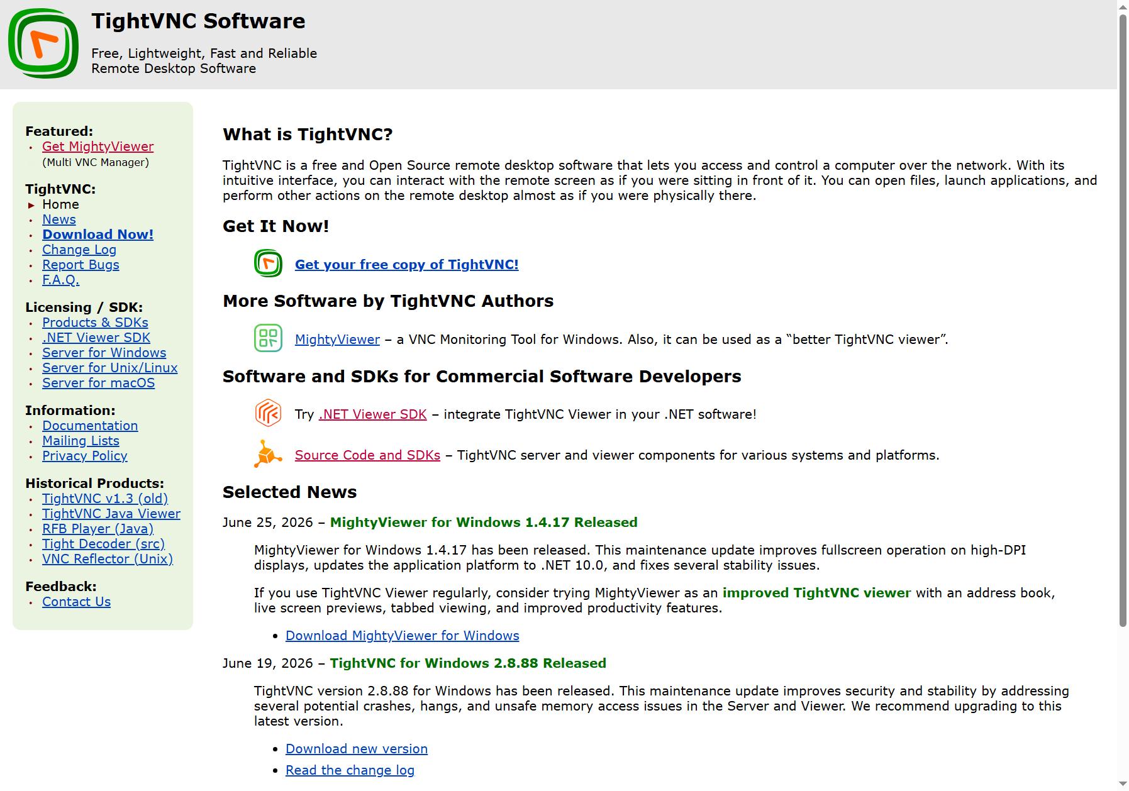The width and height of the screenshot is (1129, 791).
Task: Go to Download Now! in the sidebar
Action: point(97,235)
